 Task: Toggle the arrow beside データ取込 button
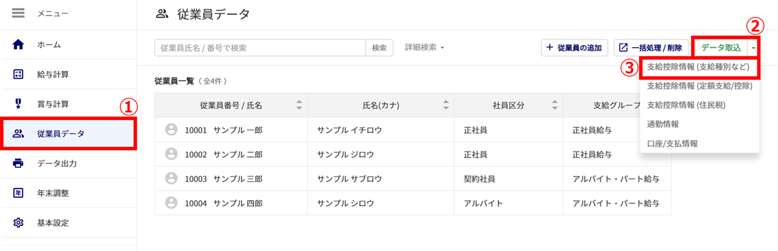tap(753, 47)
